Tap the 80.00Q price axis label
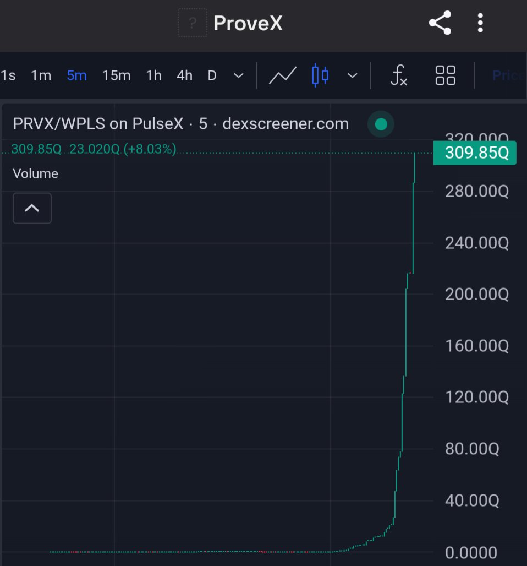Image resolution: width=527 pixels, height=566 pixels. (x=472, y=449)
